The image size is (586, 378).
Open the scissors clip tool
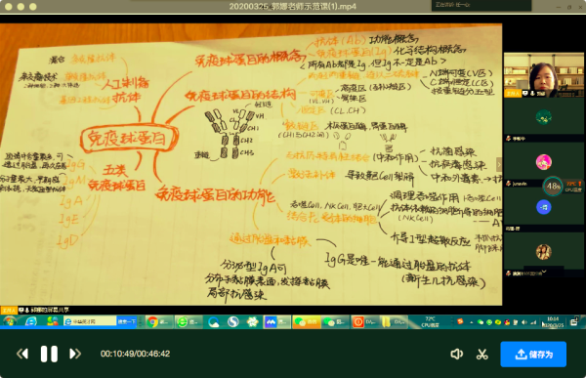pos(482,355)
